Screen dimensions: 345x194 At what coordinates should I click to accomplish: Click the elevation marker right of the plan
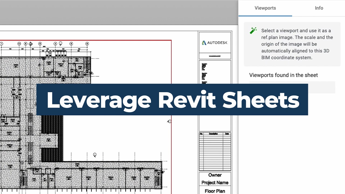pos(169,122)
